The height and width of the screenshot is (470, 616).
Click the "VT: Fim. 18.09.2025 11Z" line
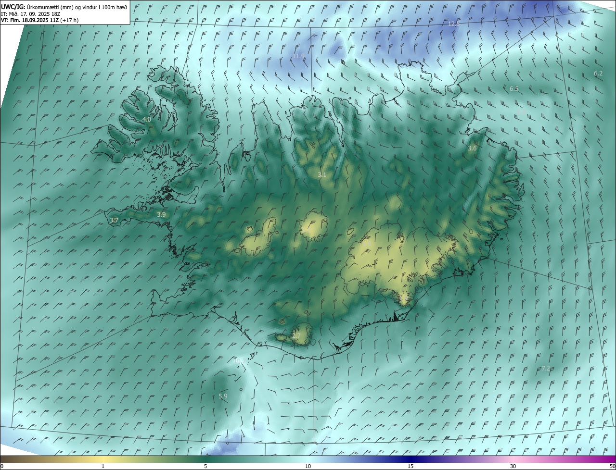point(39,21)
